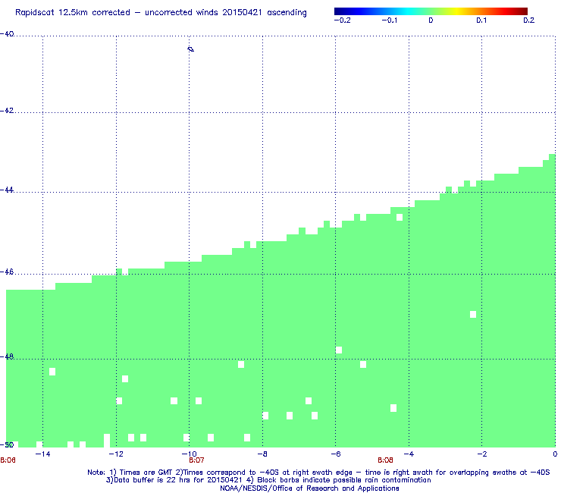Image resolution: width=561 pixels, height=493 pixels.
Task: Click the -46 latitude axis label
Action: (x=7, y=272)
